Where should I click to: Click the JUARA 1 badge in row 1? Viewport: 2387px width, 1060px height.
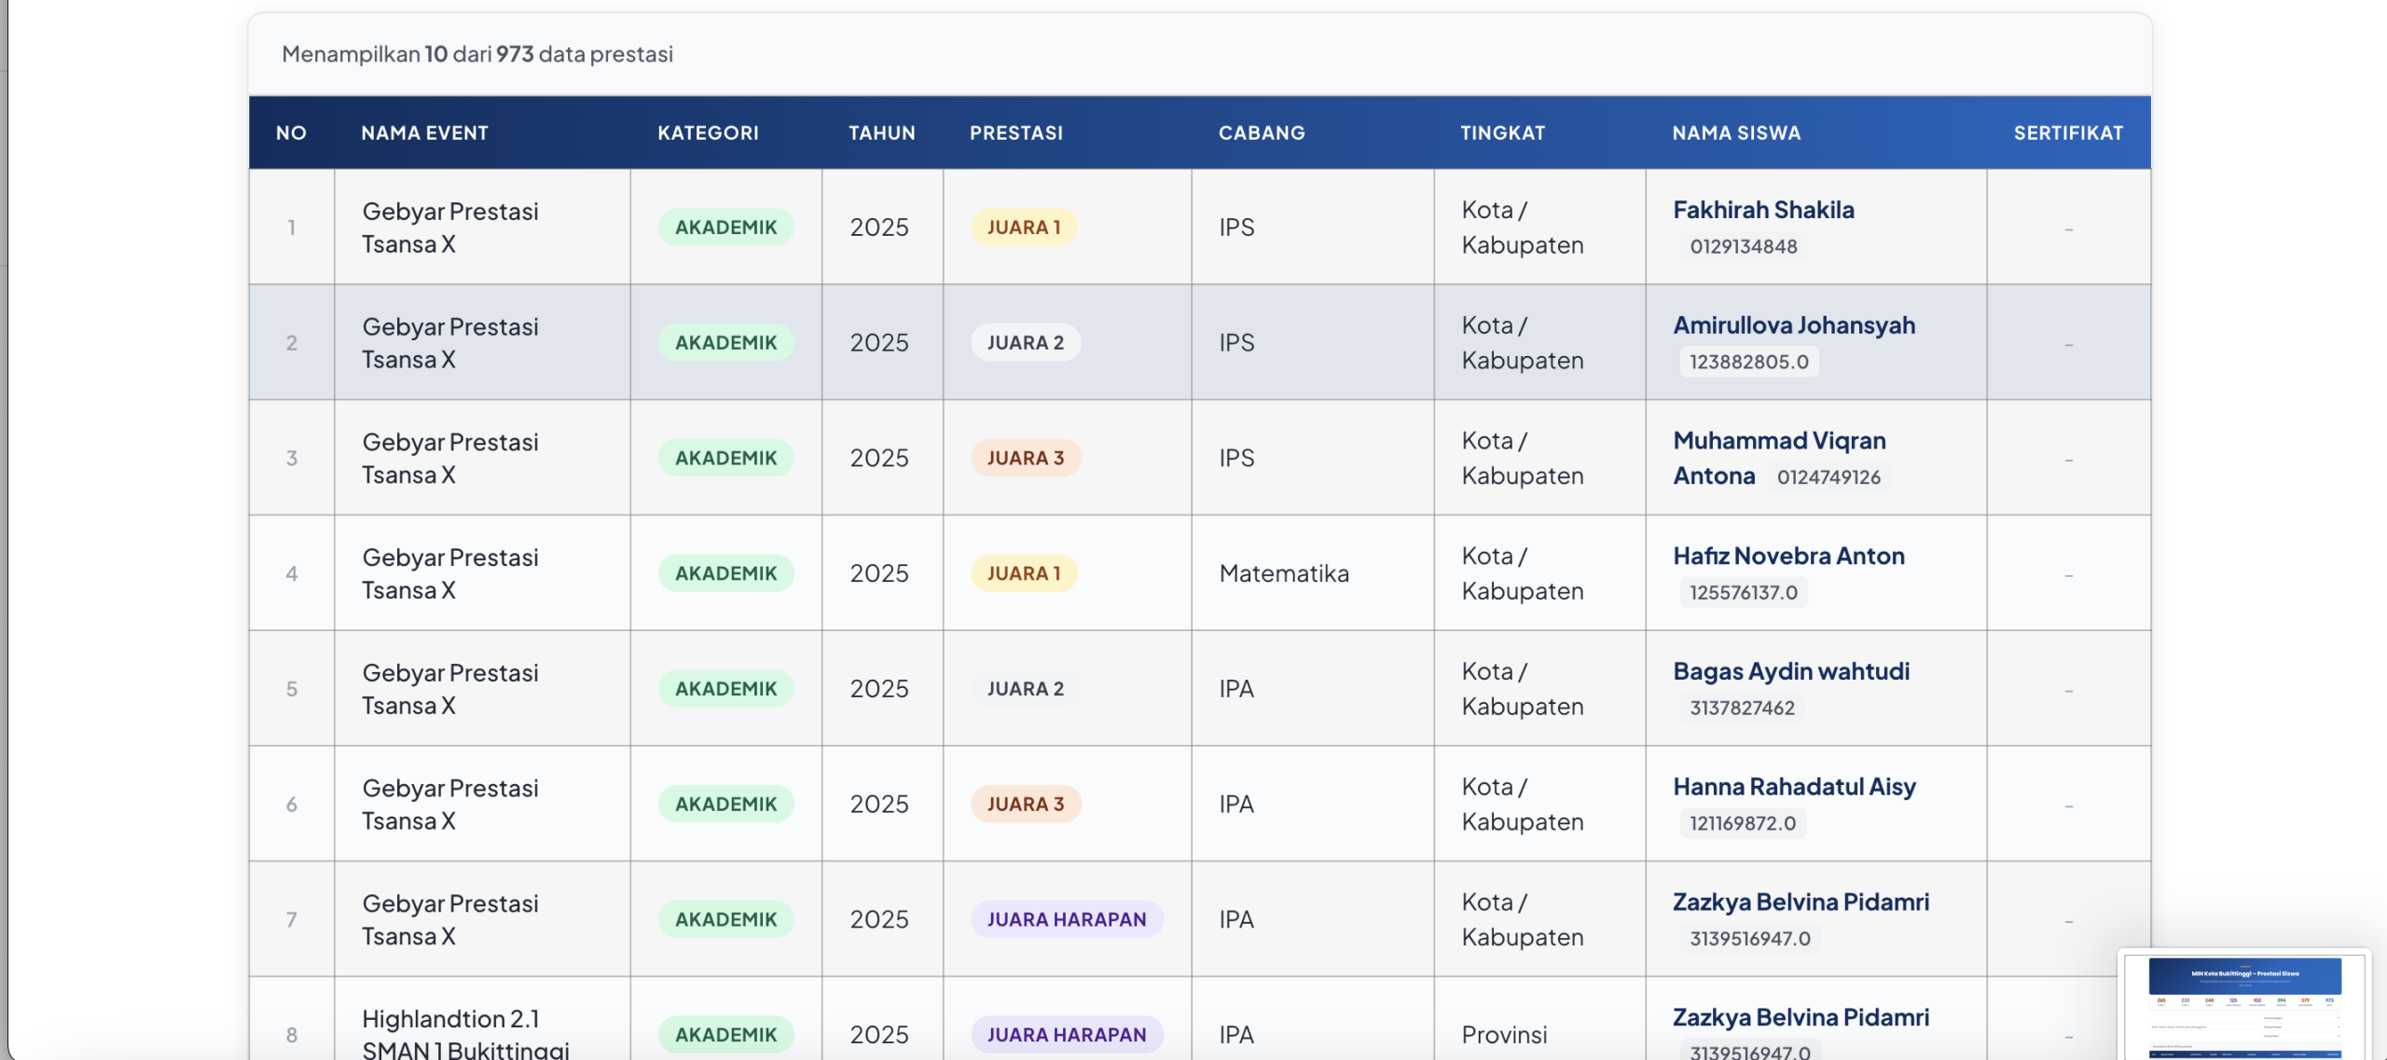click(1024, 227)
